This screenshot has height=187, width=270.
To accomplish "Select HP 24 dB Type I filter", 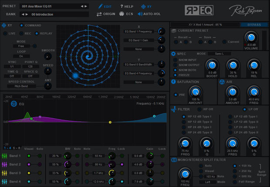I will pyautogui.click(x=184, y=127).
